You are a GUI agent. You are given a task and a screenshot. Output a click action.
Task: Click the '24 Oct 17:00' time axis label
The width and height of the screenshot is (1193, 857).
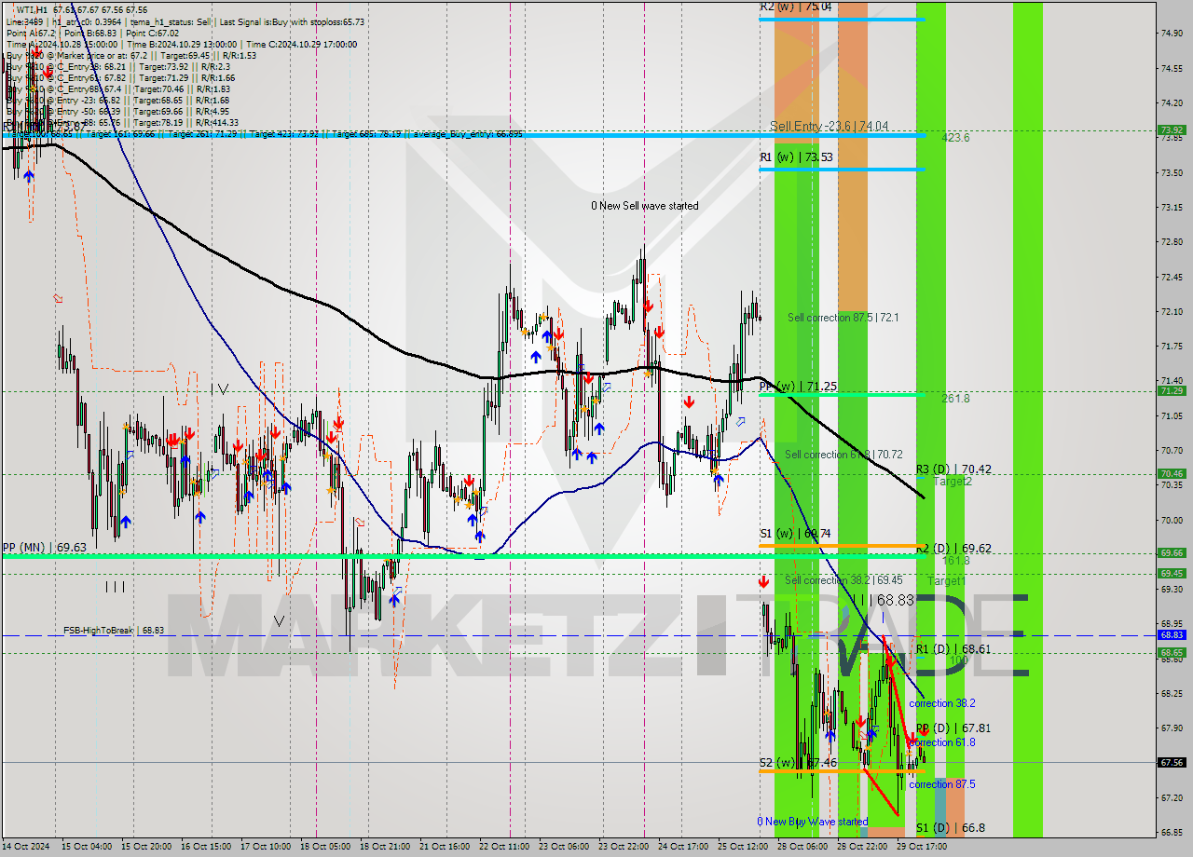click(x=683, y=847)
